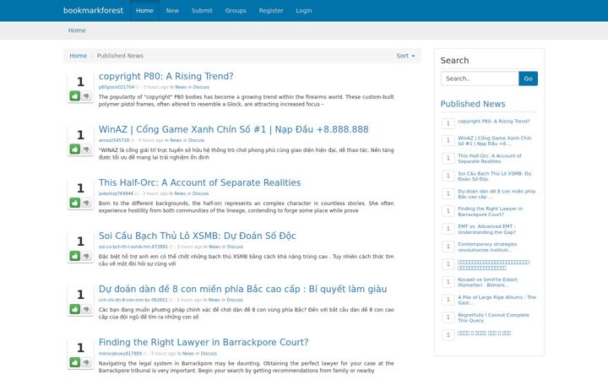608x380 pixels.
Task: Open sidebar link 'Contemporary strategies revolutionize'
Action: (487, 247)
